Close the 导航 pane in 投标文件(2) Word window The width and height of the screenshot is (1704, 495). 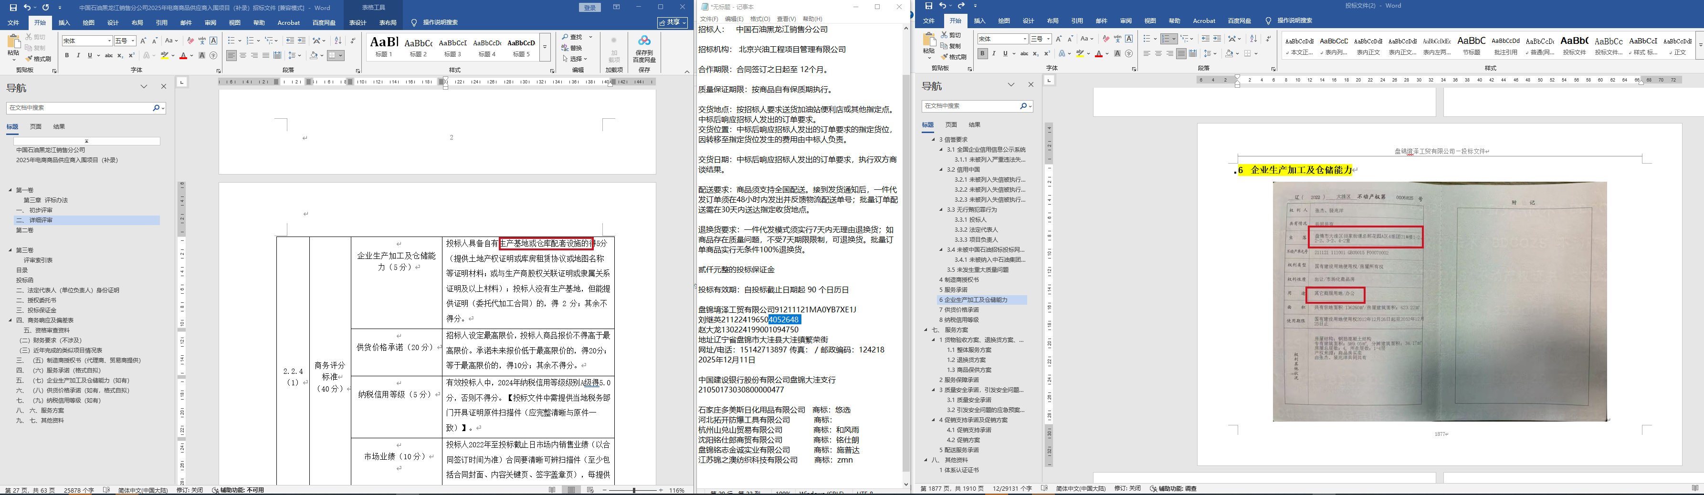(x=1031, y=84)
